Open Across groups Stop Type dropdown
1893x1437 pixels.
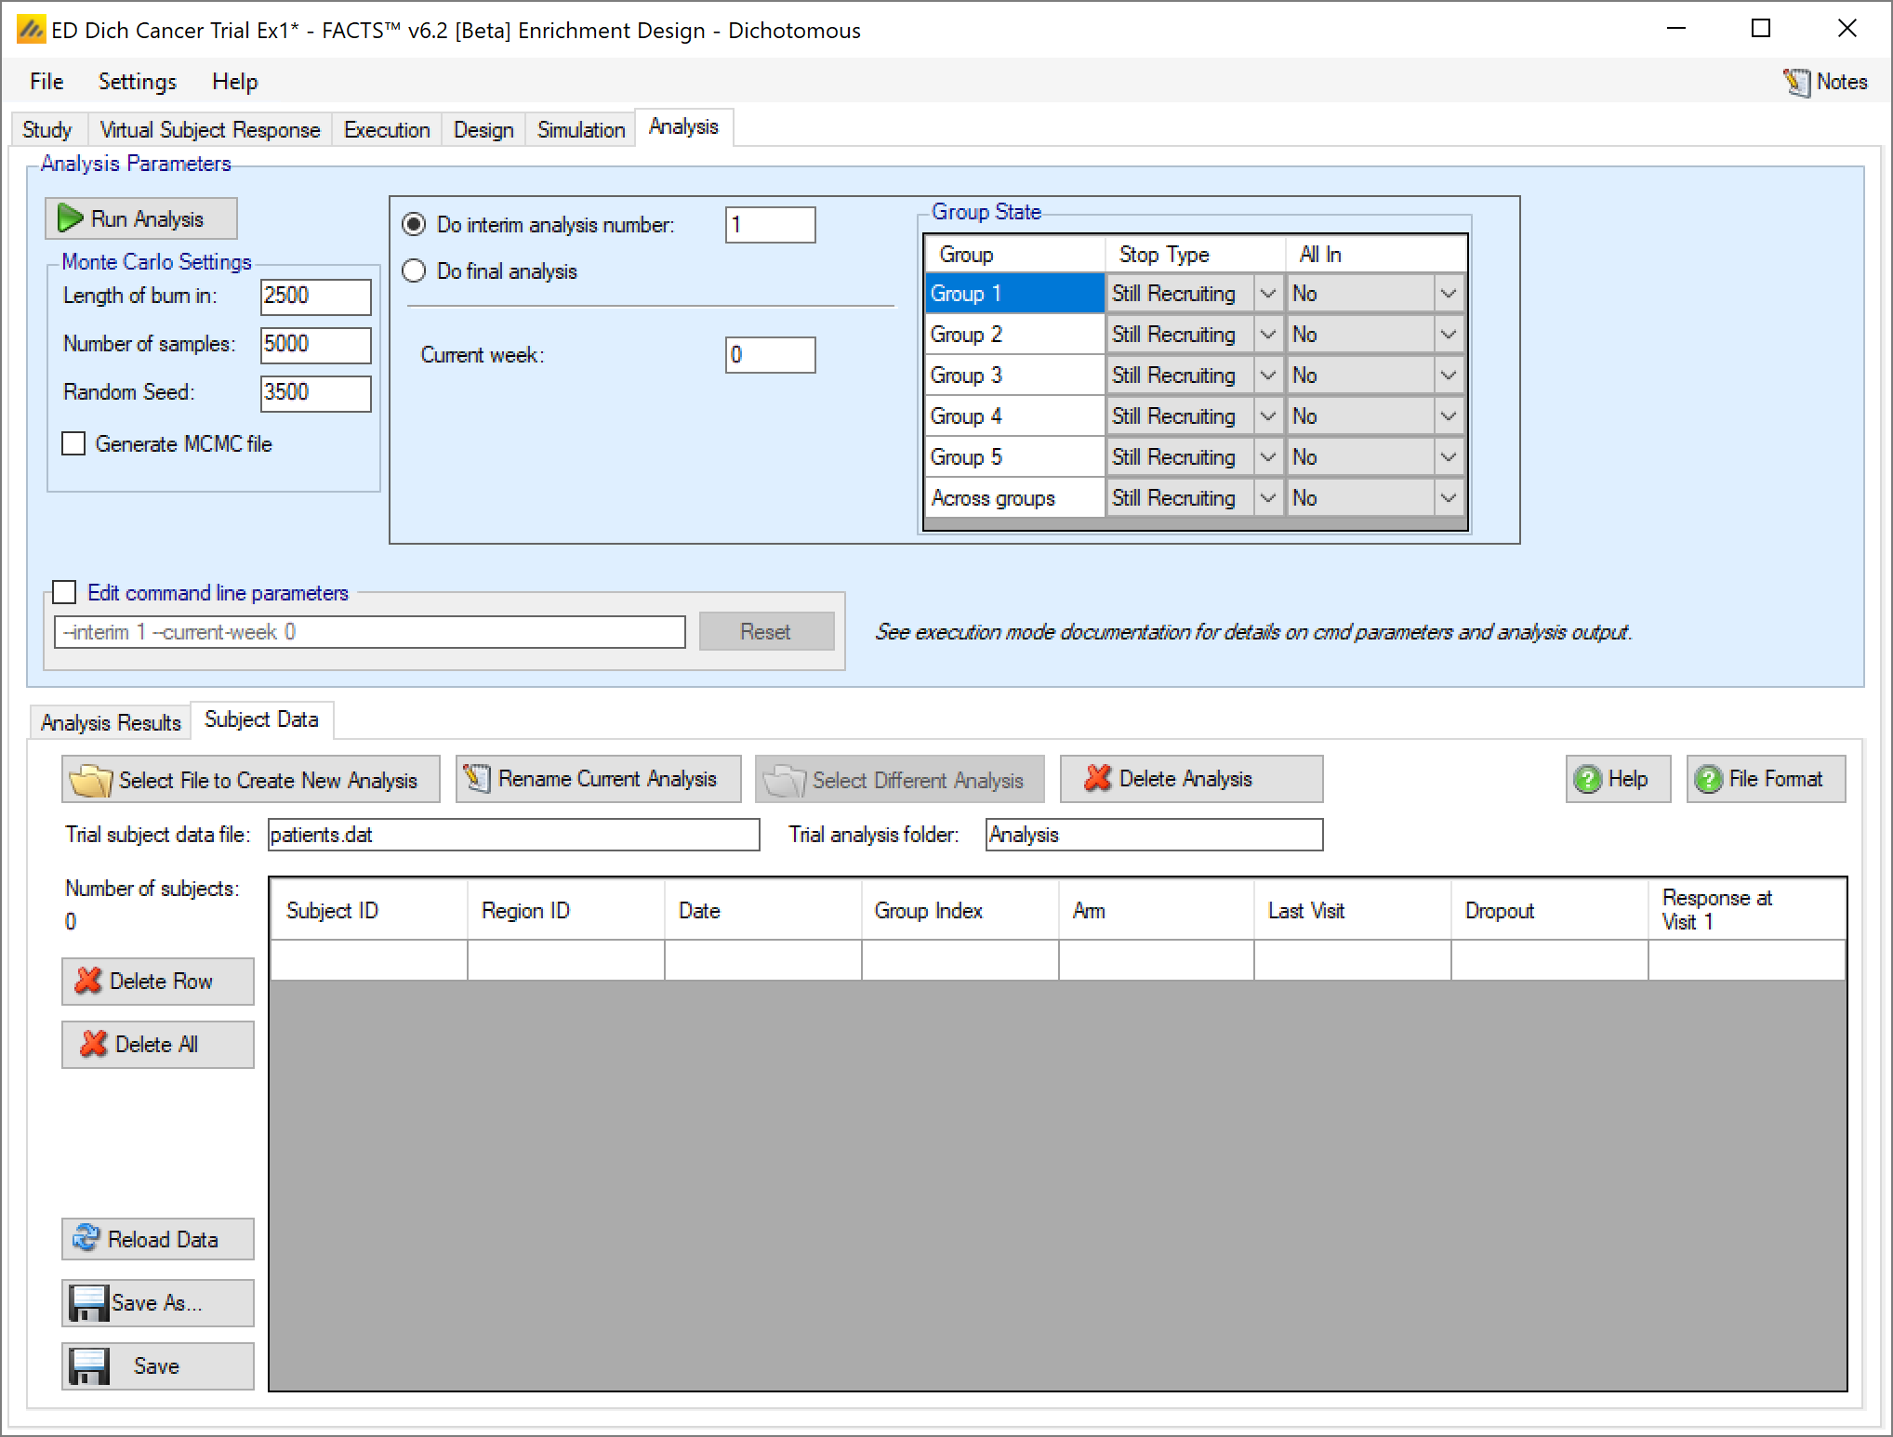pos(1267,498)
